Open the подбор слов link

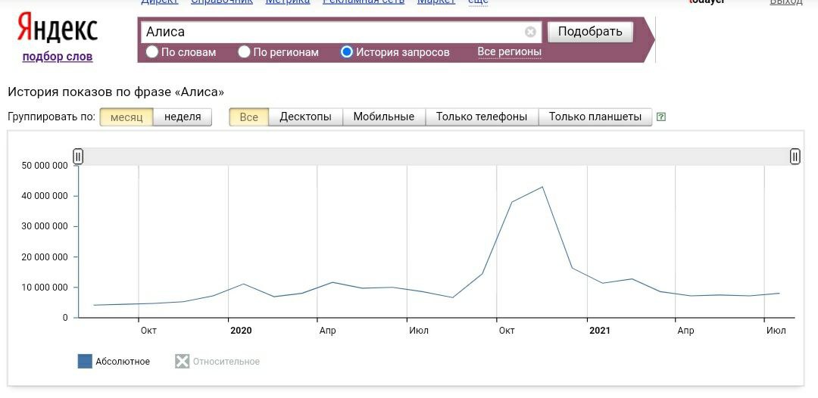[x=58, y=57]
